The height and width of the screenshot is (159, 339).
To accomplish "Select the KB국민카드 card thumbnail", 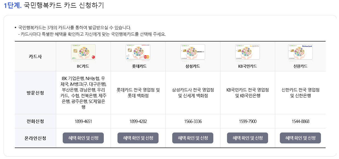I will pos(248,52).
